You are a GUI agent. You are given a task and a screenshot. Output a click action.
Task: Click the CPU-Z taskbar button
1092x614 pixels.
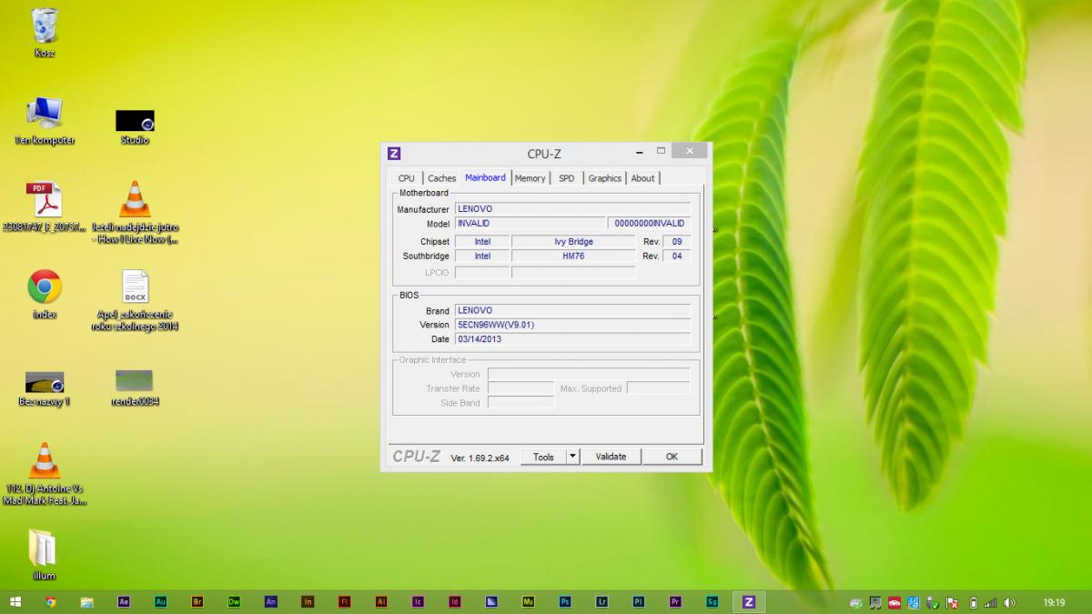point(749,602)
